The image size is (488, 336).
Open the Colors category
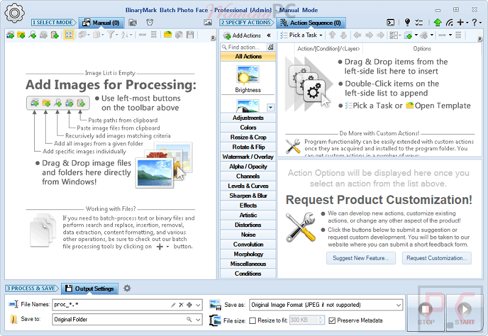(248, 128)
